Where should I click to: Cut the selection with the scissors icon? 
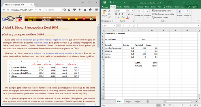109,11
